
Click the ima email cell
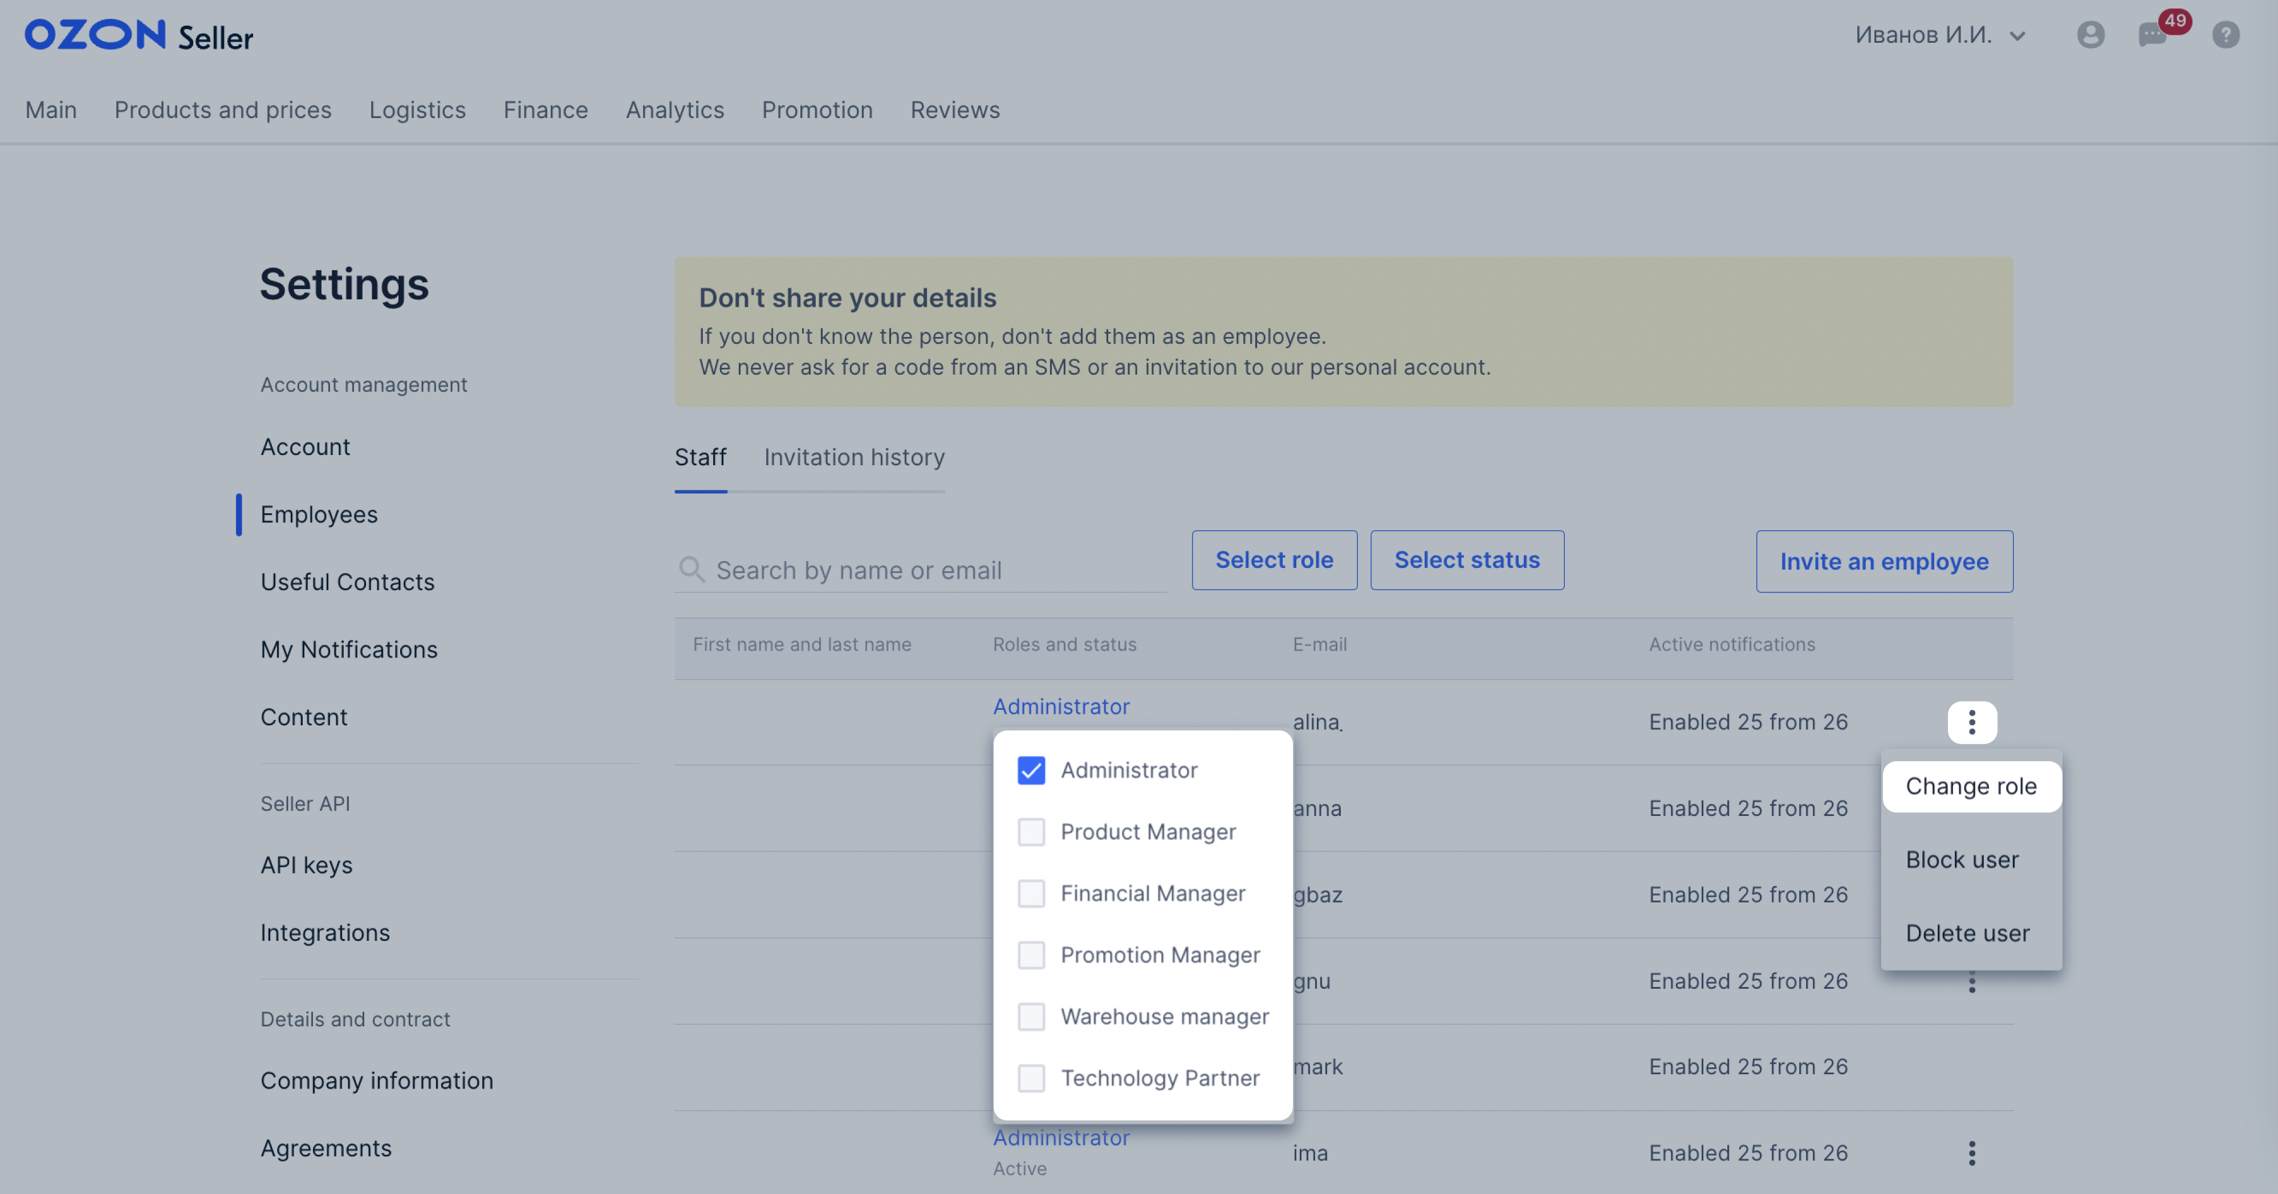click(x=1311, y=1154)
